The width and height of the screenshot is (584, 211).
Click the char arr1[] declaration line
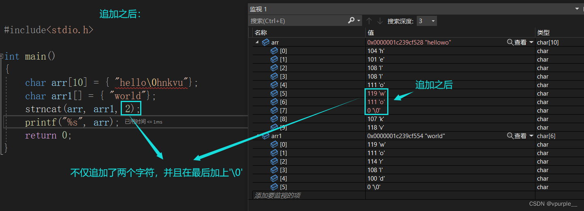point(90,96)
